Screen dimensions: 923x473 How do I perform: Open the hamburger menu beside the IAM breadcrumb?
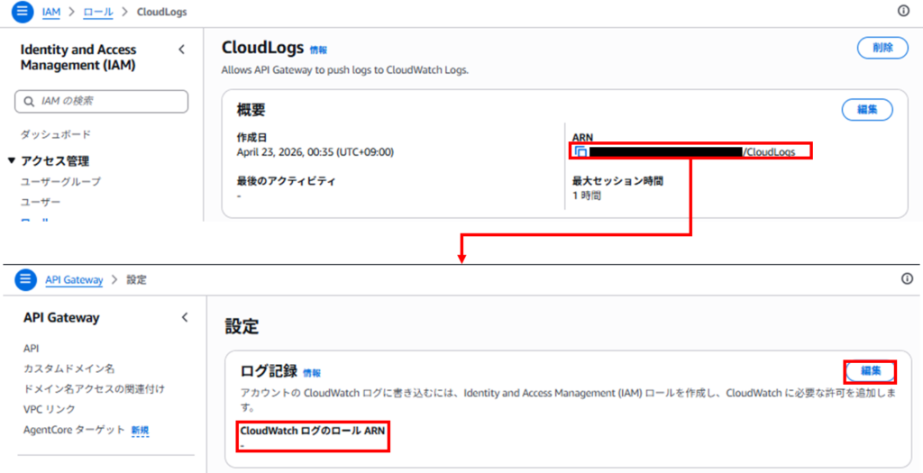click(x=23, y=13)
